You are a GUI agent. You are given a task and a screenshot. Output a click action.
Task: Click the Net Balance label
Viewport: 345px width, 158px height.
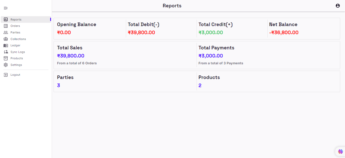pos(283,24)
